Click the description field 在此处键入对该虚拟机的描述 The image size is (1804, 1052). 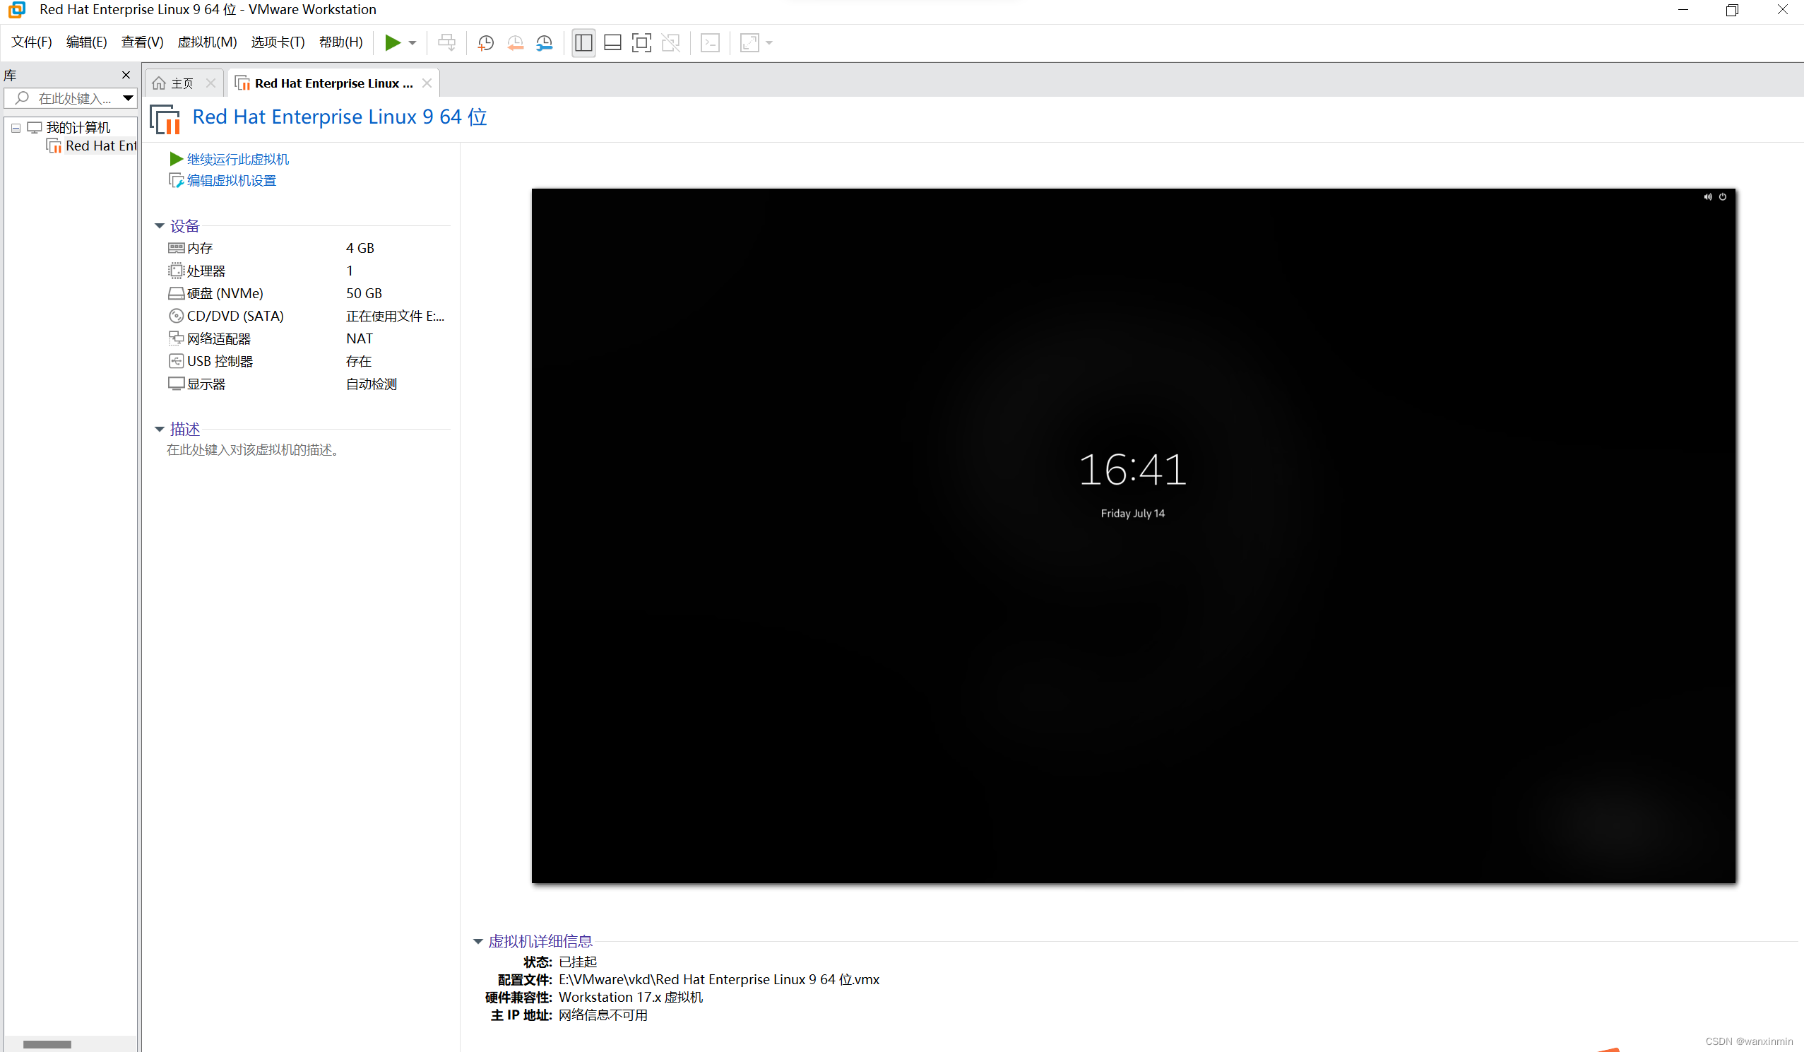(x=253, y=450)
